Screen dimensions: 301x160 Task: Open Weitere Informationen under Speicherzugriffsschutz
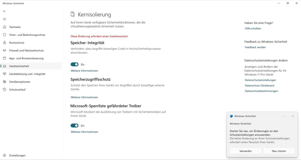tap(84, 97)
